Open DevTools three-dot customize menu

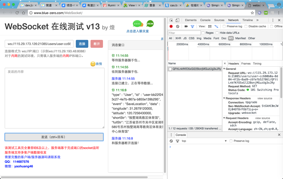click(273, 20)
